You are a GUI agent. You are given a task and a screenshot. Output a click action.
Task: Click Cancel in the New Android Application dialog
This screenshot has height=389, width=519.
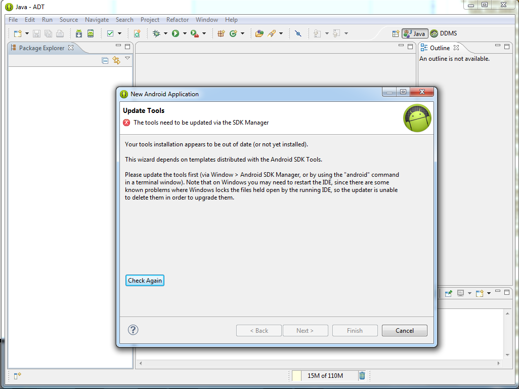point(405,330)
